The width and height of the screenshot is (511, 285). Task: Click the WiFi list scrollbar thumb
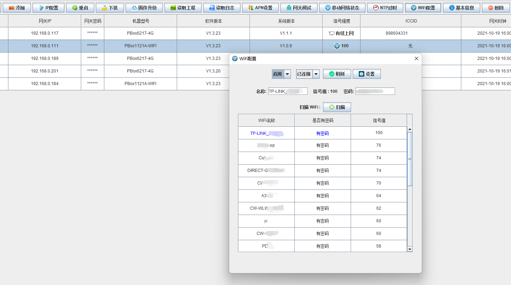click(x=410, y=159)
